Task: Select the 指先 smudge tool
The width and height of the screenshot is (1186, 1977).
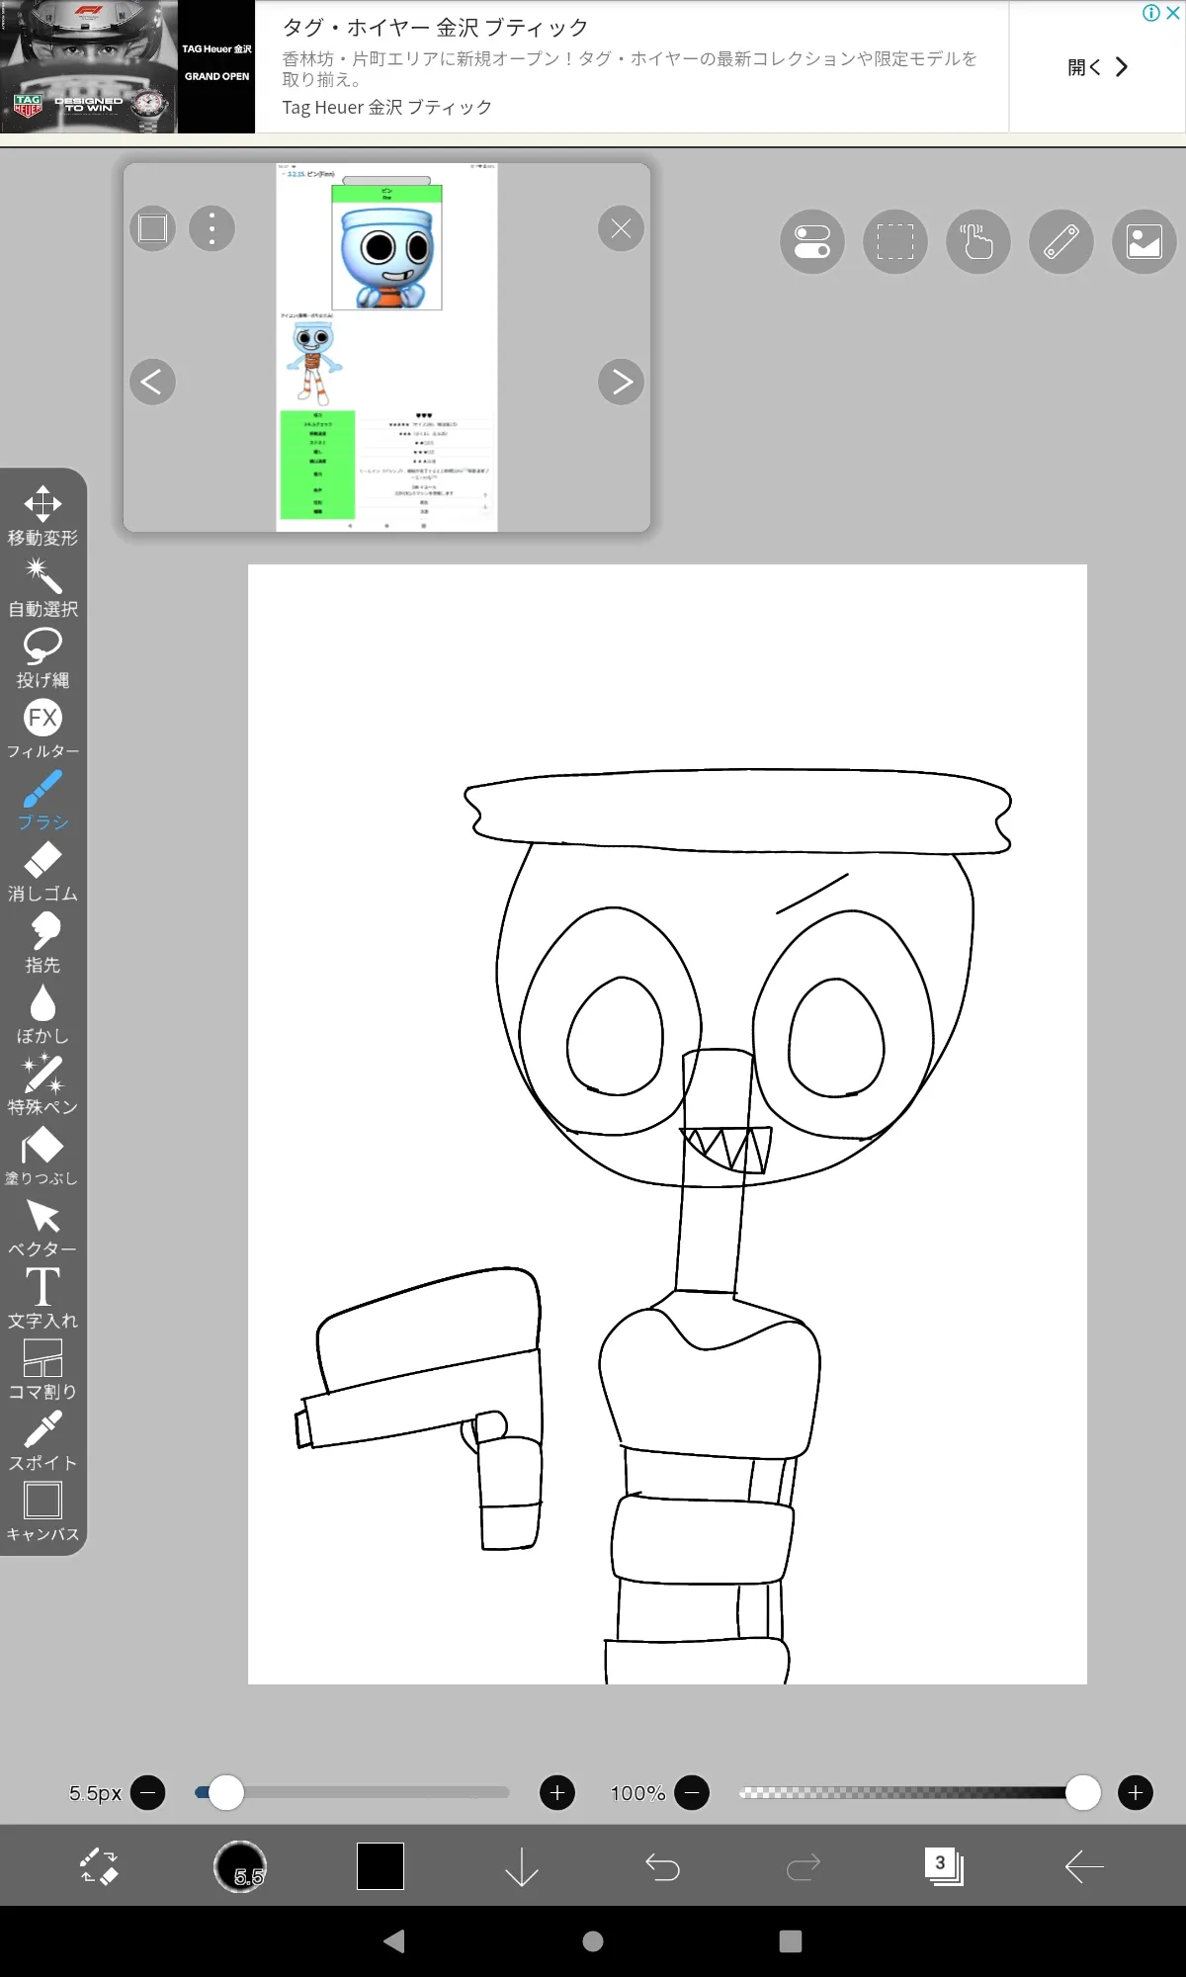Action: click(42, 943)
